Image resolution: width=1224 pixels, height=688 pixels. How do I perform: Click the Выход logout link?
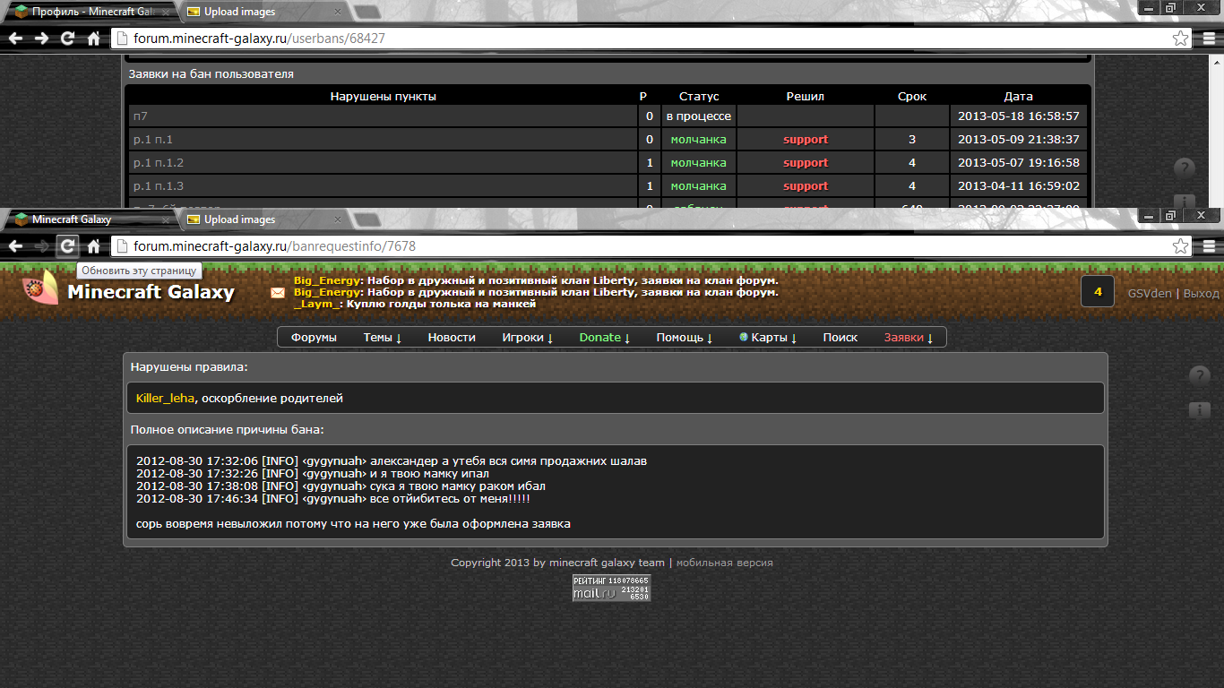point(1202,293)
